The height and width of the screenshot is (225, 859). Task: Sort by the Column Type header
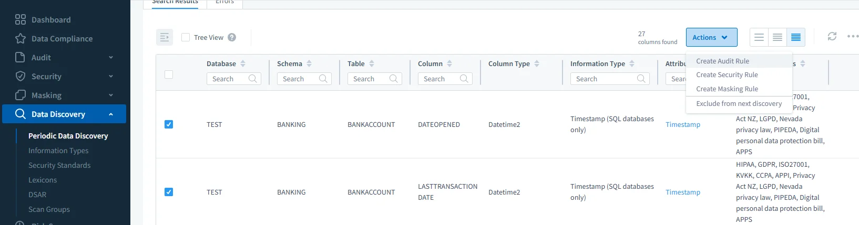pyautogui.click(x=537, y=63)
